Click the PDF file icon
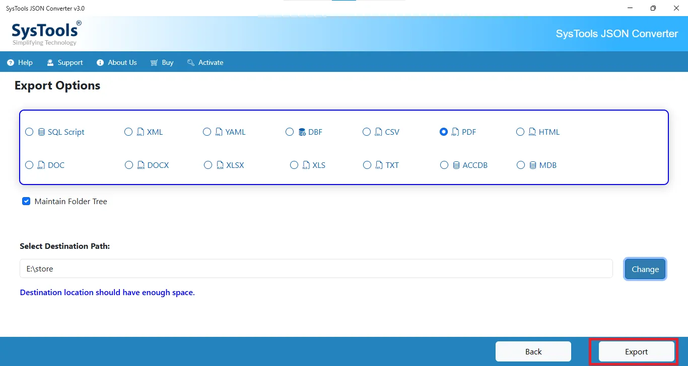 coord(455,132)
